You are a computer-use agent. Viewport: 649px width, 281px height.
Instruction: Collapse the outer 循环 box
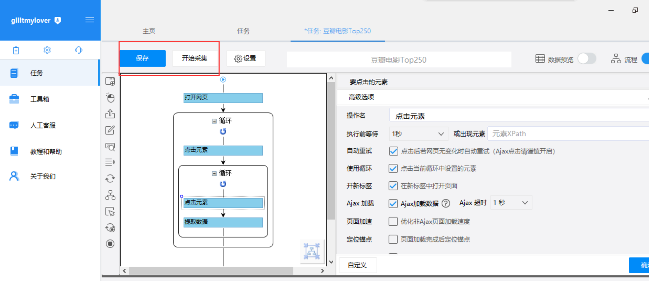point(214,121)
